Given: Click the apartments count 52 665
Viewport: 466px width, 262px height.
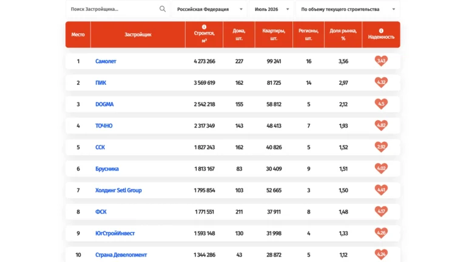Looking at the screenshot, I should tap(274, 190).
